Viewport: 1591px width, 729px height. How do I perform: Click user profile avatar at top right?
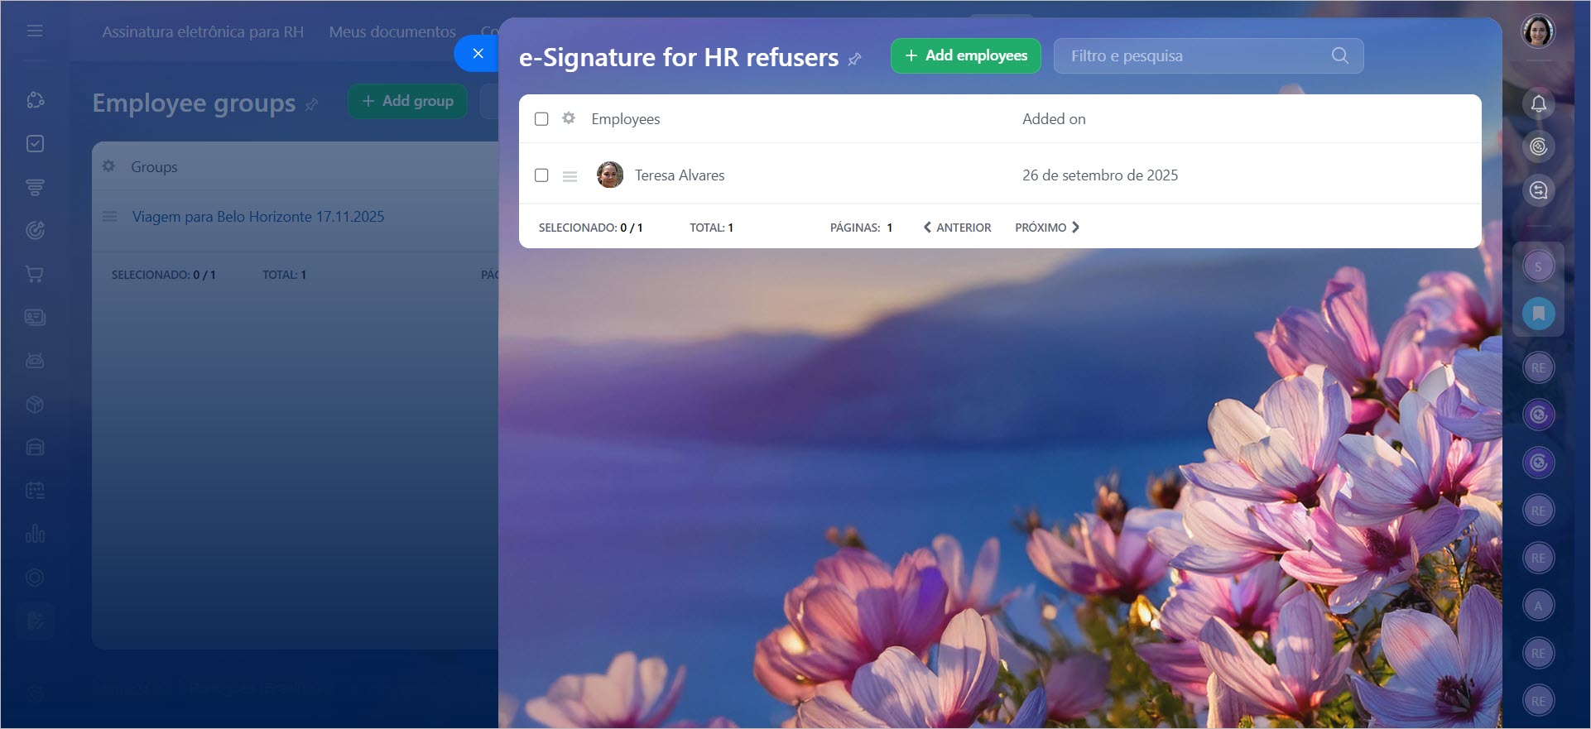[x=1538, y=31]
